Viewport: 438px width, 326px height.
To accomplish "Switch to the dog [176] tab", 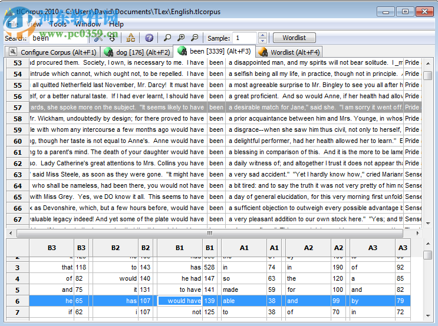I will [136, 52].
